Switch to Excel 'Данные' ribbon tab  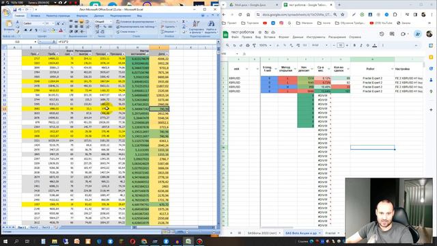coord(99,16)
